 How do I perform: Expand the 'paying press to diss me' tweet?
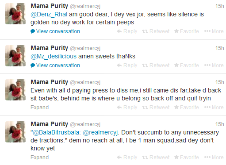(39, 107)
